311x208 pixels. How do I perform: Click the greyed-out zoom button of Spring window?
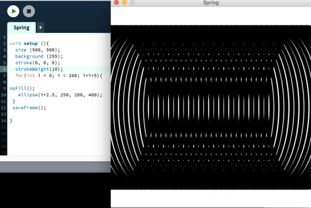coord(132,2)
